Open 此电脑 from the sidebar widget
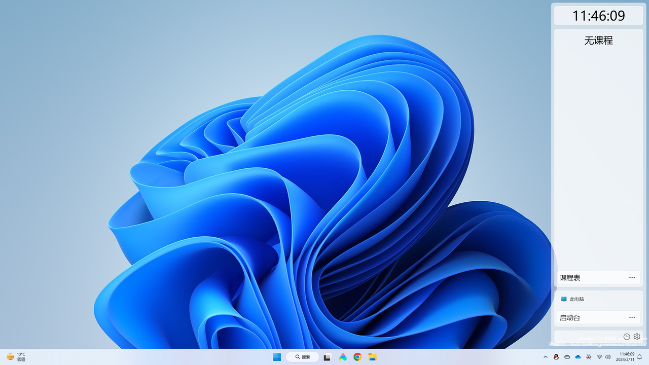Screen dimensions: 649x365 (574, 299)
